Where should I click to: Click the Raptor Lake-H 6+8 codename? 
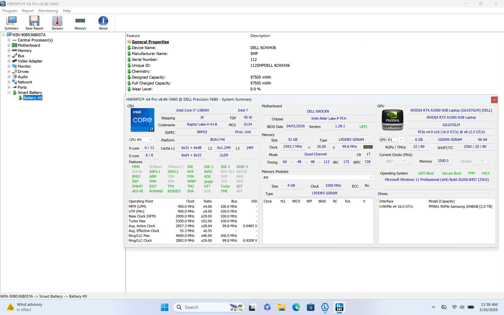(x=202, y=124)
